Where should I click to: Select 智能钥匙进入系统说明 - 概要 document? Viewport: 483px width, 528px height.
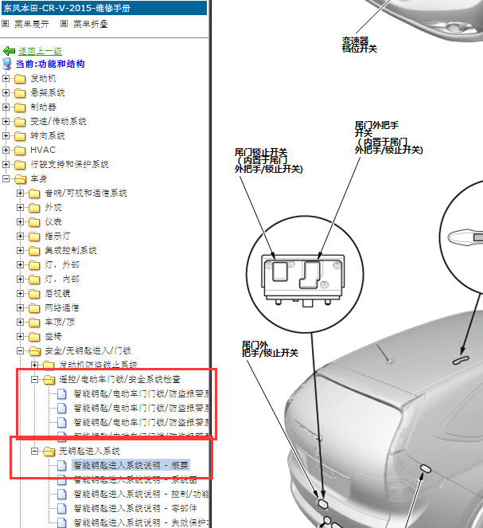click(130, 465)
